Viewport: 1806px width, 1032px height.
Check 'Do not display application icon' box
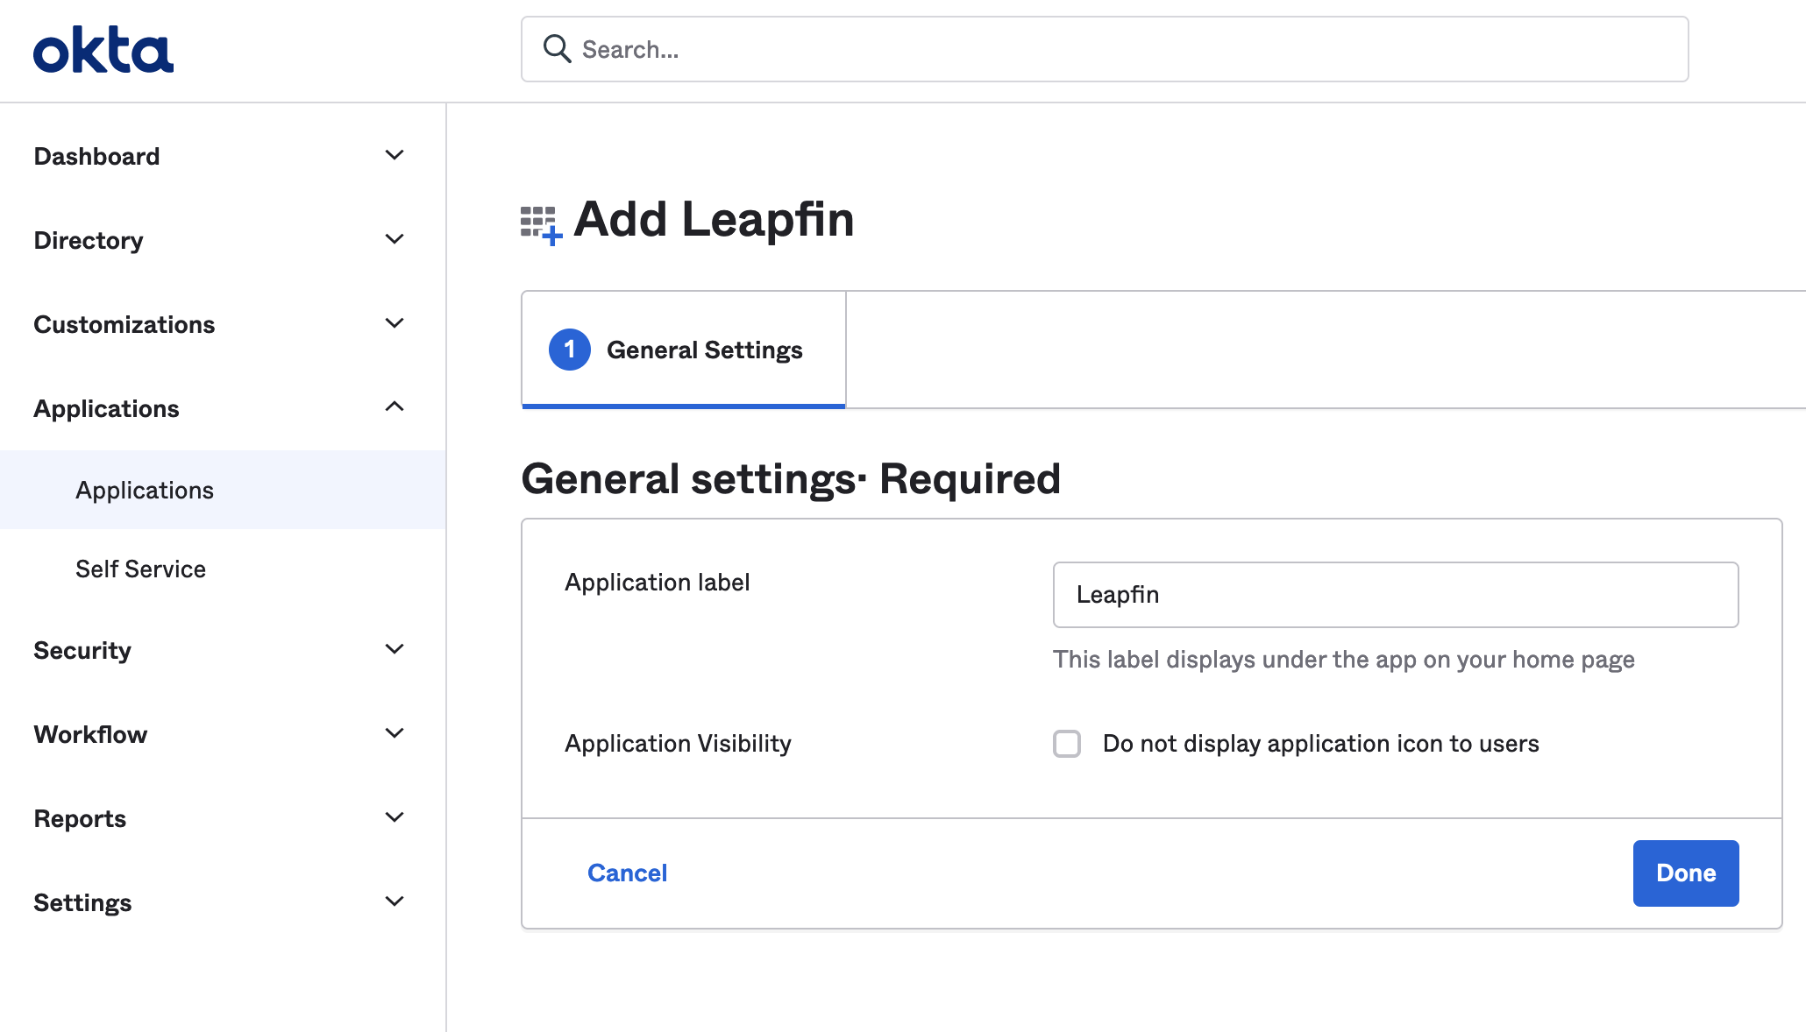click(x=1067, y=744)
